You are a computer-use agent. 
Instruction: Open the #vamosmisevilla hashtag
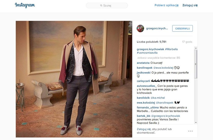[x=147, y=53]
